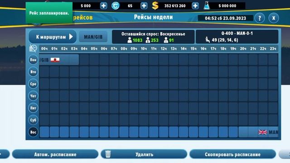Open help with the question mark button
The image size is (290, 163).
260,18
